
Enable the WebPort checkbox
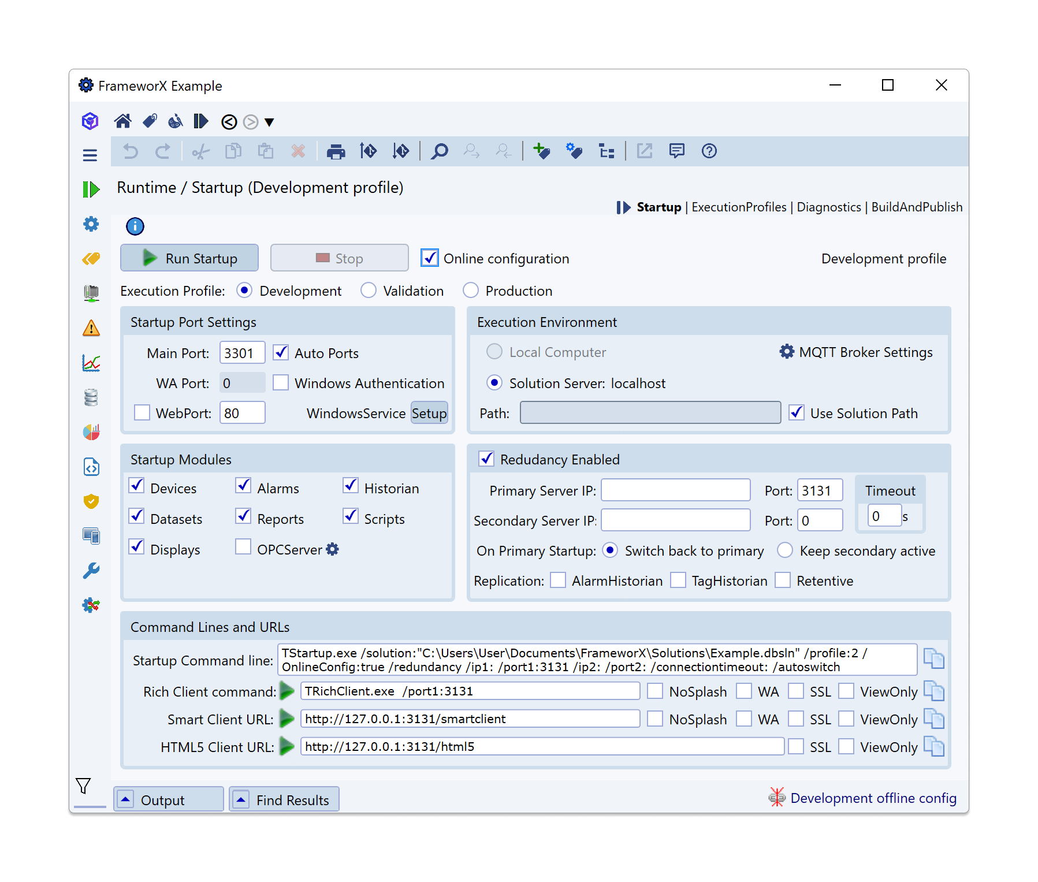click(142, 413)
